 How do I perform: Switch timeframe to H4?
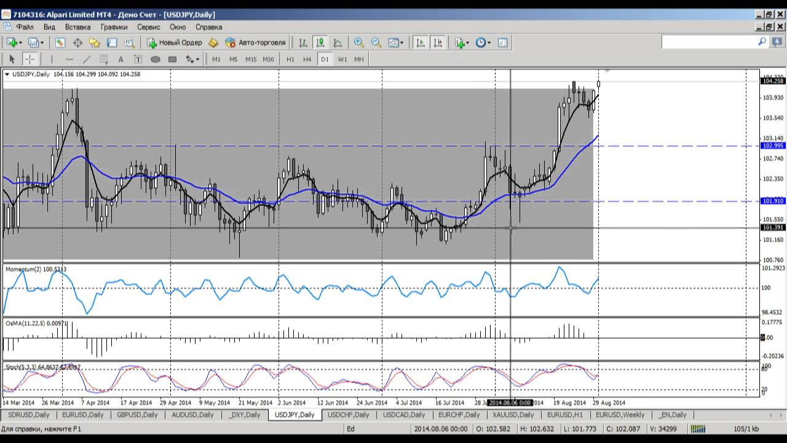click(307, 59)
